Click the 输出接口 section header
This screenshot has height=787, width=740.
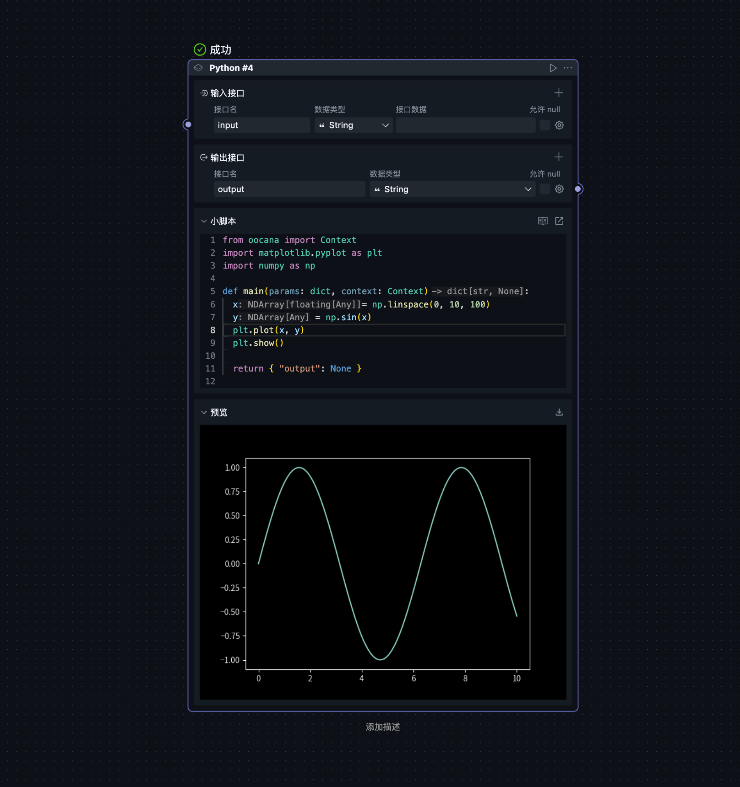pos(227,157)
